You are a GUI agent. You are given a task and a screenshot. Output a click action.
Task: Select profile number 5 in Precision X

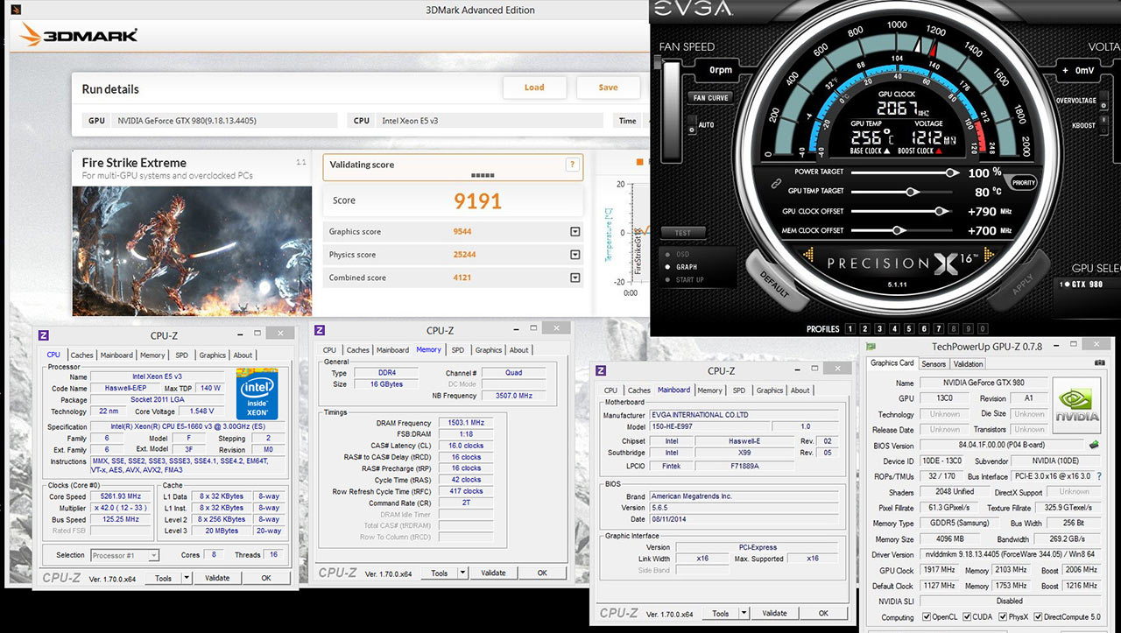909,329
